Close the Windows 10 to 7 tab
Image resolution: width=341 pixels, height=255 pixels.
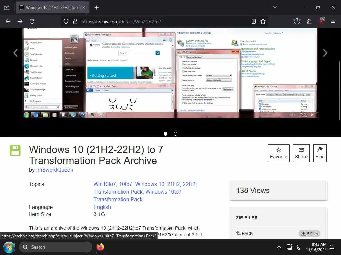click(84, 7)
